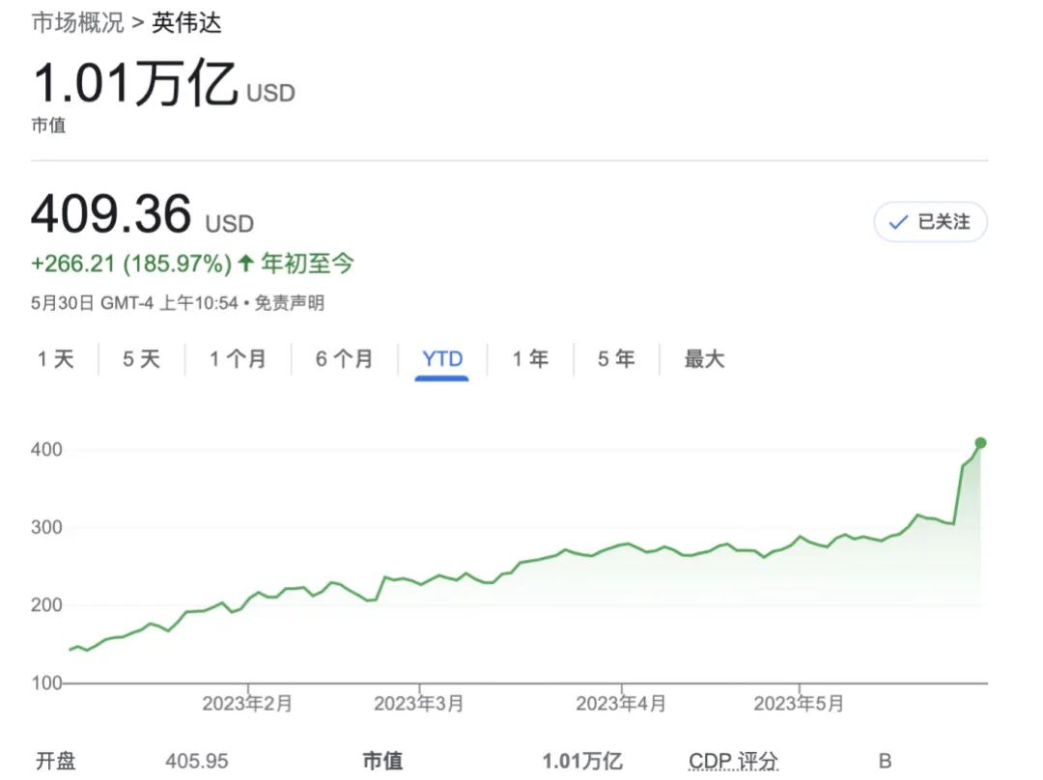Switch to the 5天 time range
This screenshot has height=780, width=1043.
(x=140, y=358)
